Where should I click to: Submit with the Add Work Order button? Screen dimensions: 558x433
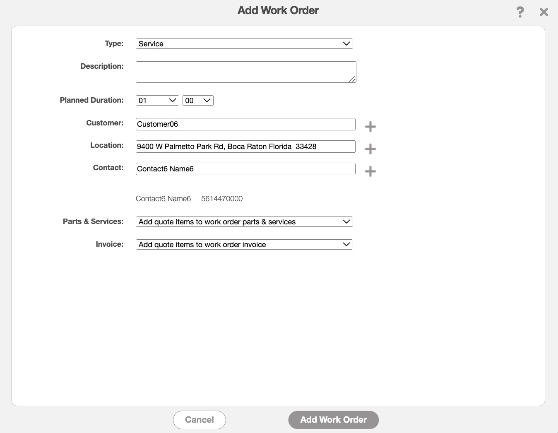[x=333, y=420]
